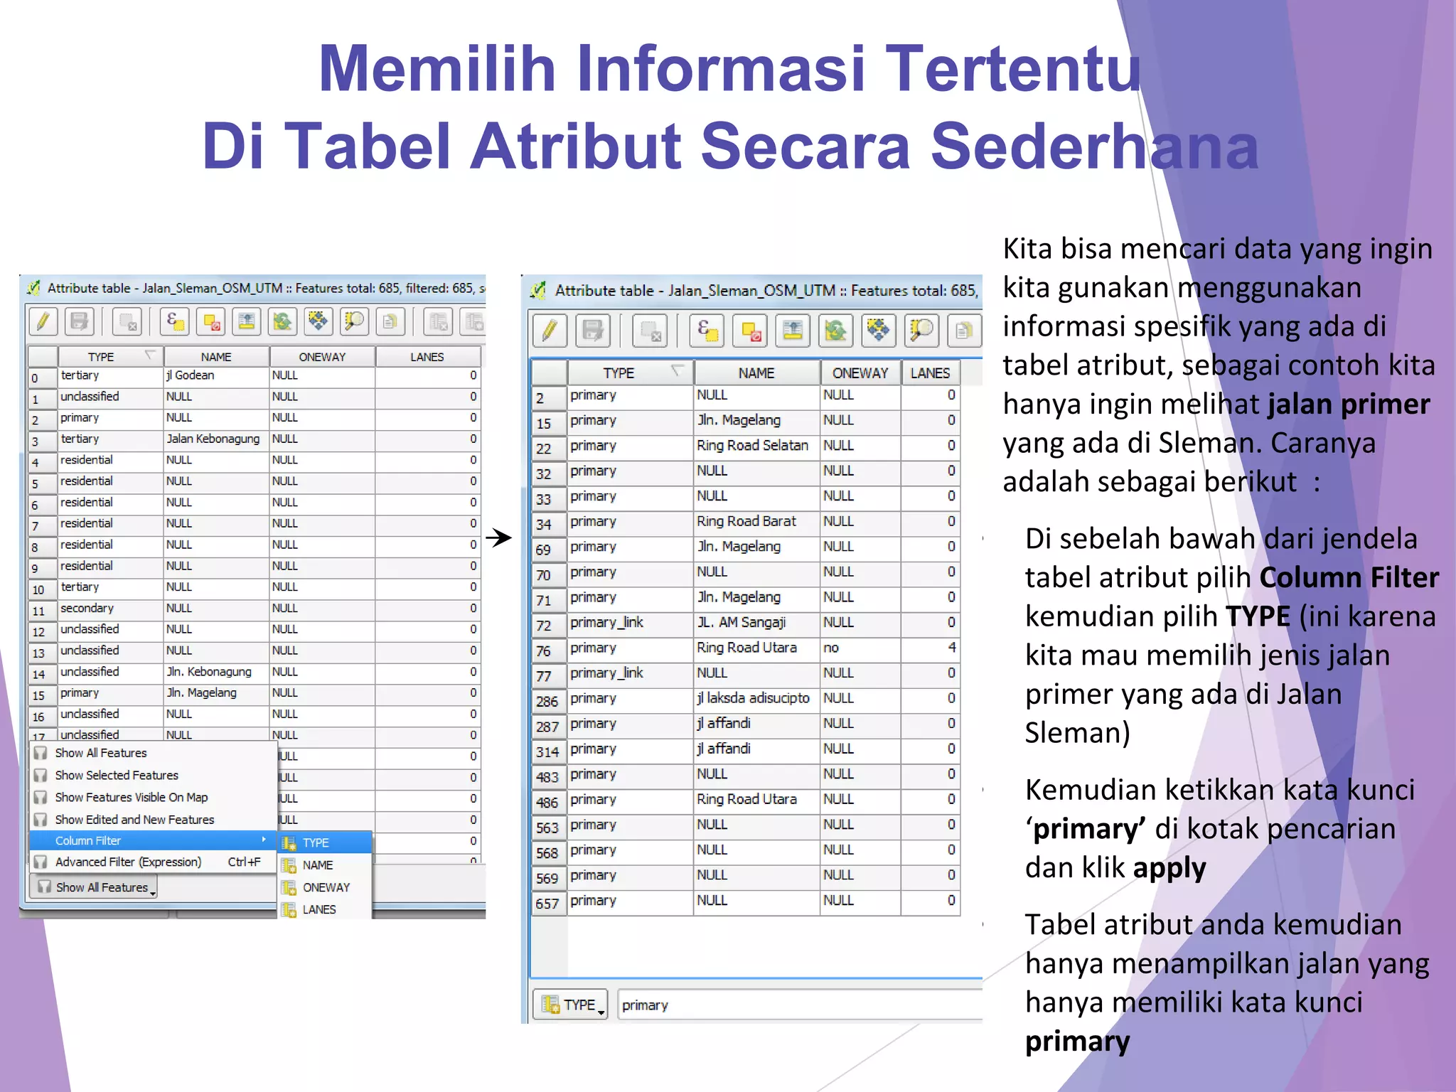Image resolution: width=1456 pixels, height=1092 pixels.
Task: Choose Show Features Visible On Map
Action: (153, 797)
